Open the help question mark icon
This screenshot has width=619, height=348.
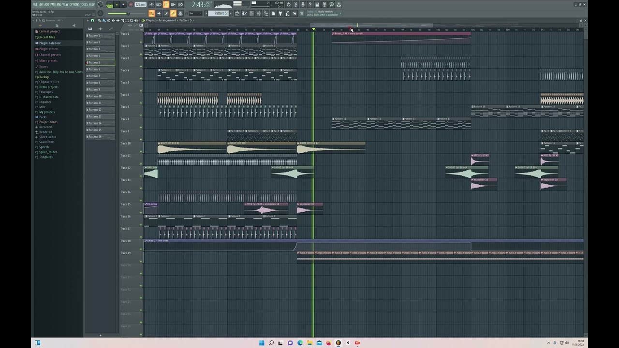coord(310,4)
